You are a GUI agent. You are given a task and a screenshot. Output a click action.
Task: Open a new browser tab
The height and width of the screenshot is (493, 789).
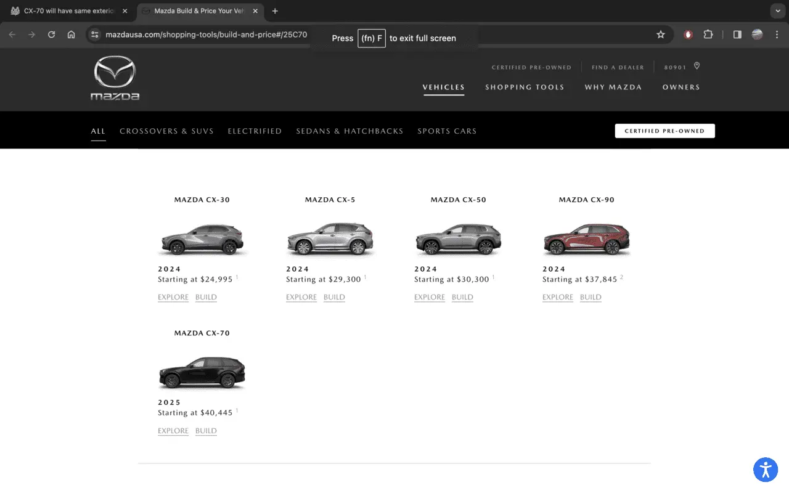(x=275, y=11)
